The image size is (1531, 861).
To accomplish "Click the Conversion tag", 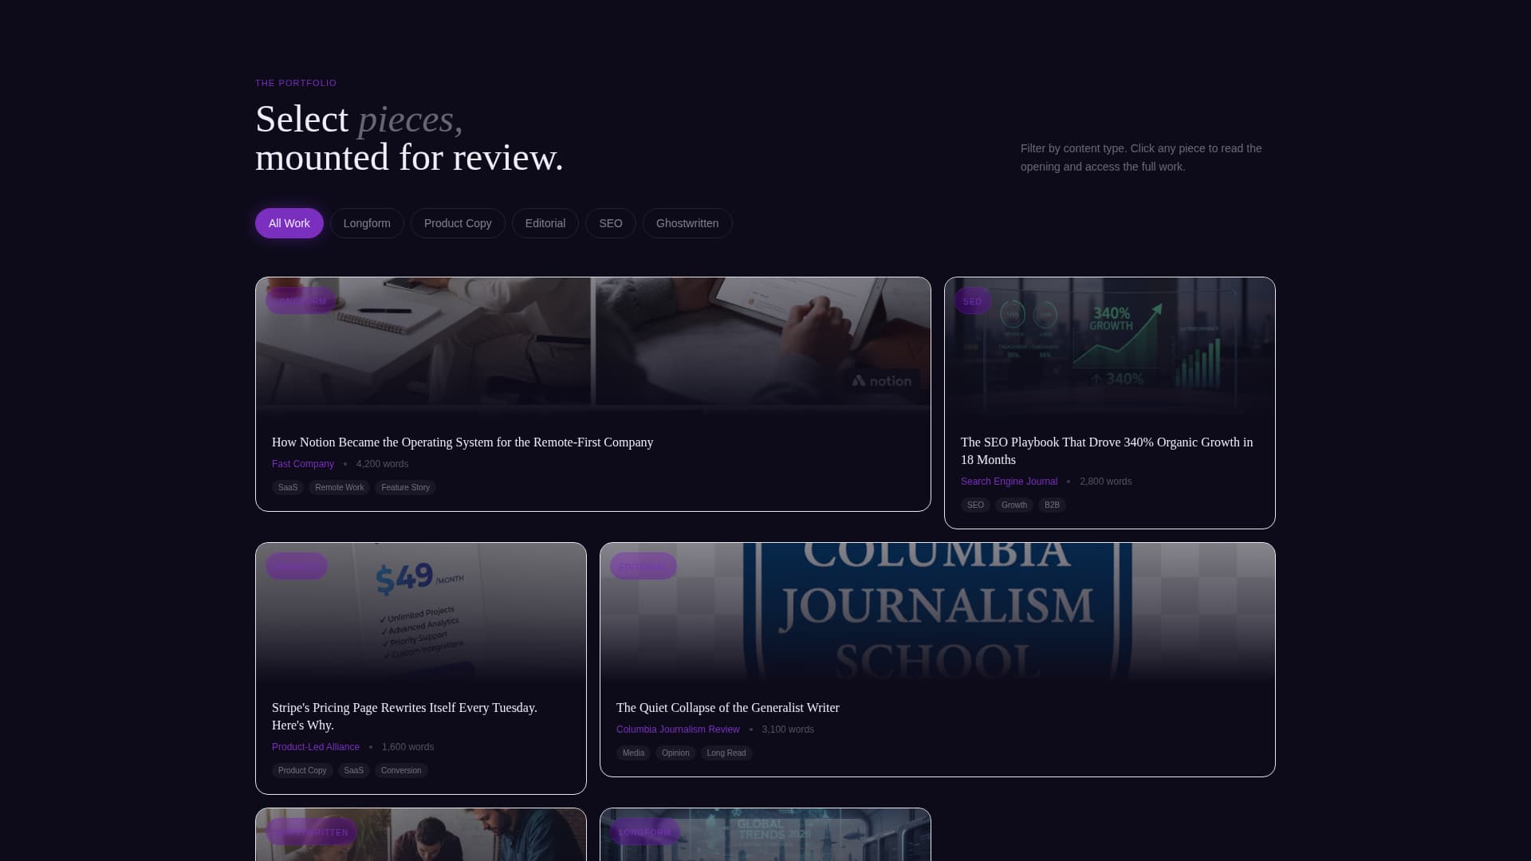I will coord(401,771).
